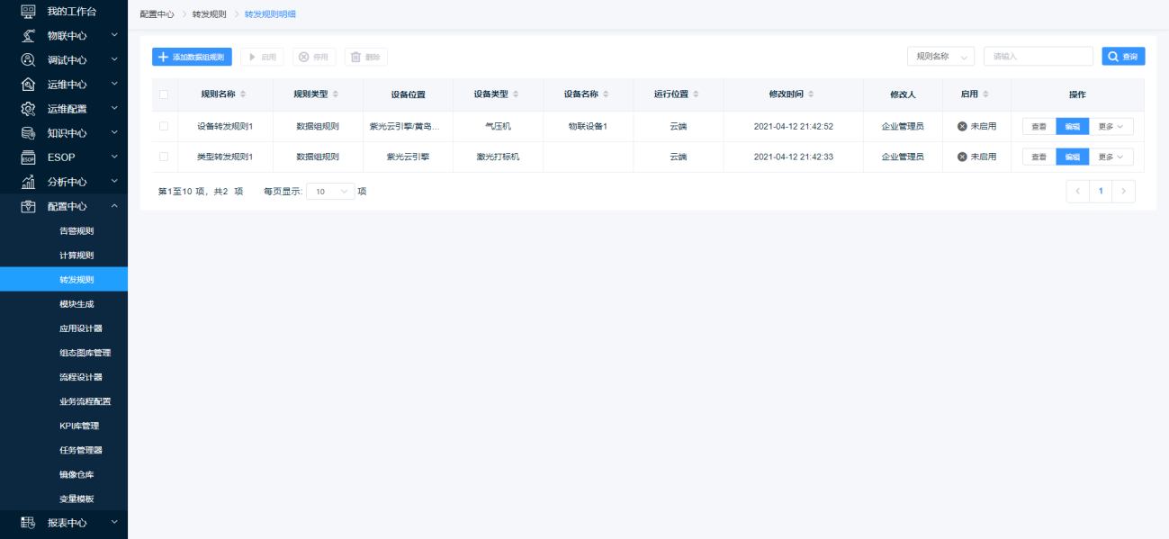Click the ESOP sidebar icon
The image size is (1169, 539).
[x=28, y=157]
